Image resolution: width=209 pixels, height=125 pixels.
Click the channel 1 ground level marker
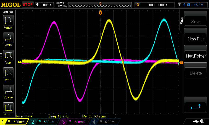coord(20,62)
